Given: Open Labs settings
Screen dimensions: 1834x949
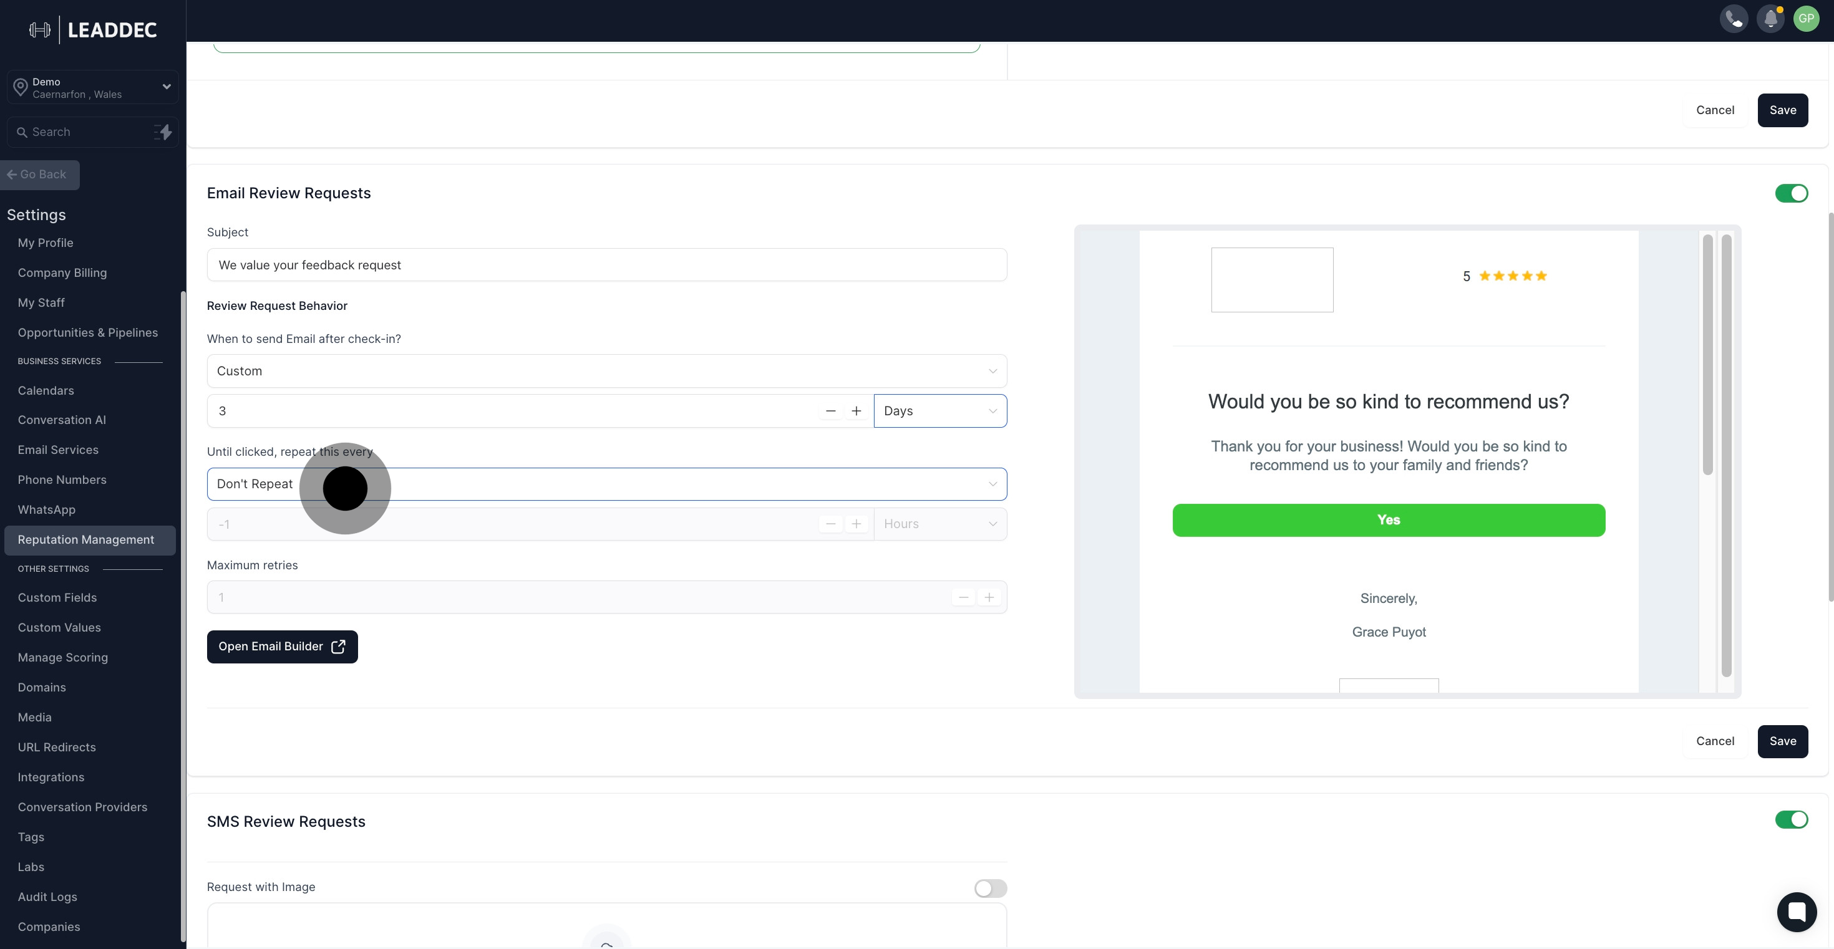Looking at the screenshot, I should pos(31,867).
